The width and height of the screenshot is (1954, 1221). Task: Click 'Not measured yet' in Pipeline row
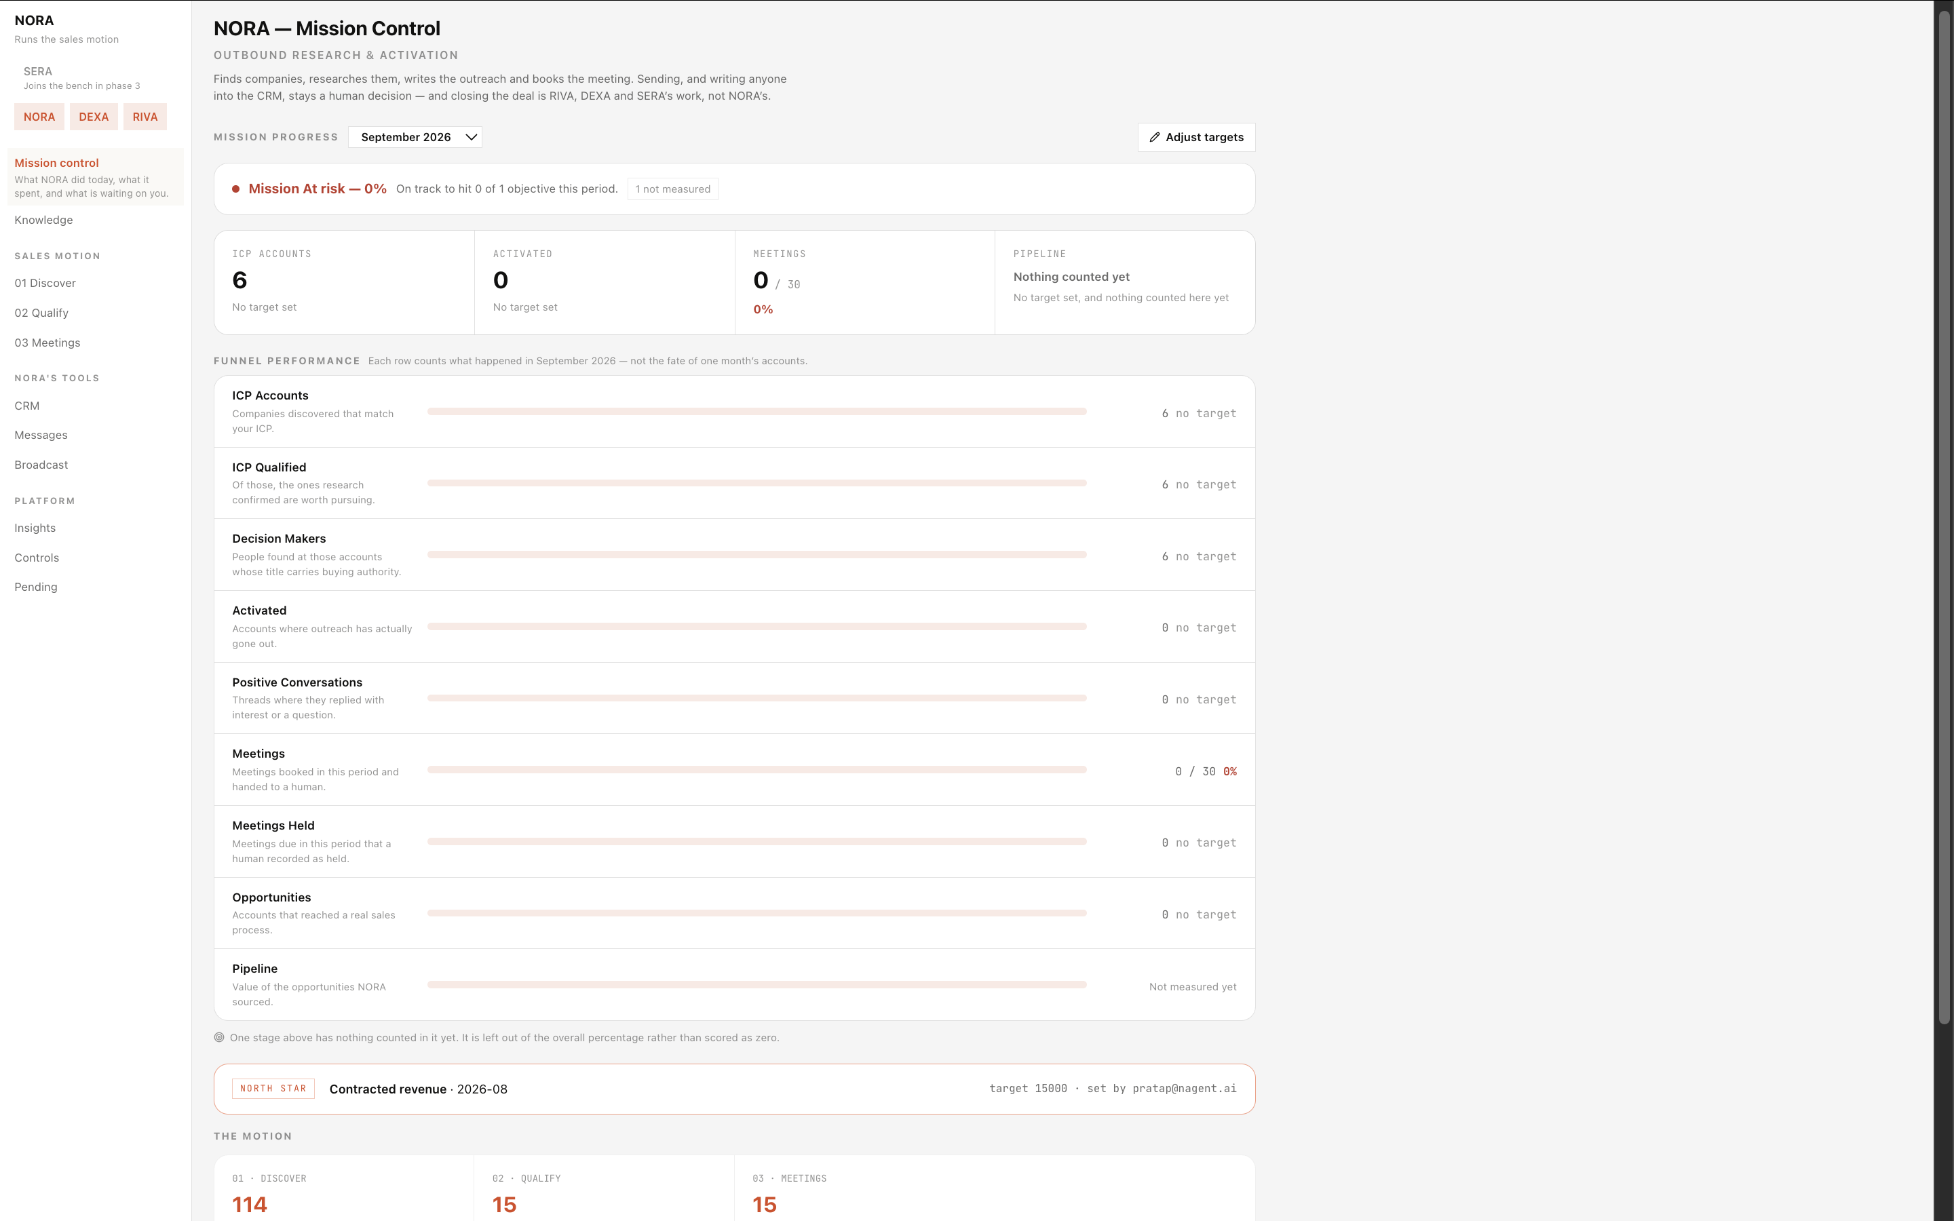(x=1193, y=987)
